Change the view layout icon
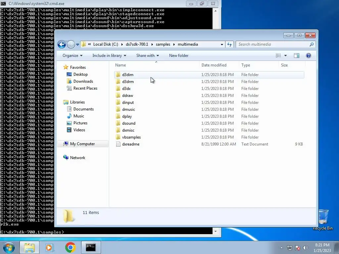 [278, 56]
